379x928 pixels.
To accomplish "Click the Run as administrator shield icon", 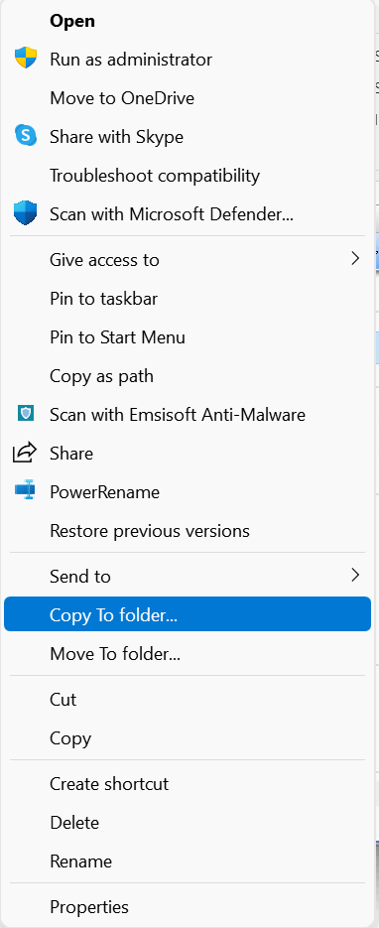I will click(x=26, y=59).
